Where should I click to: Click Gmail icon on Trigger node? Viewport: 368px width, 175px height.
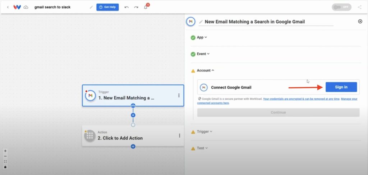(x=90, y=96)
